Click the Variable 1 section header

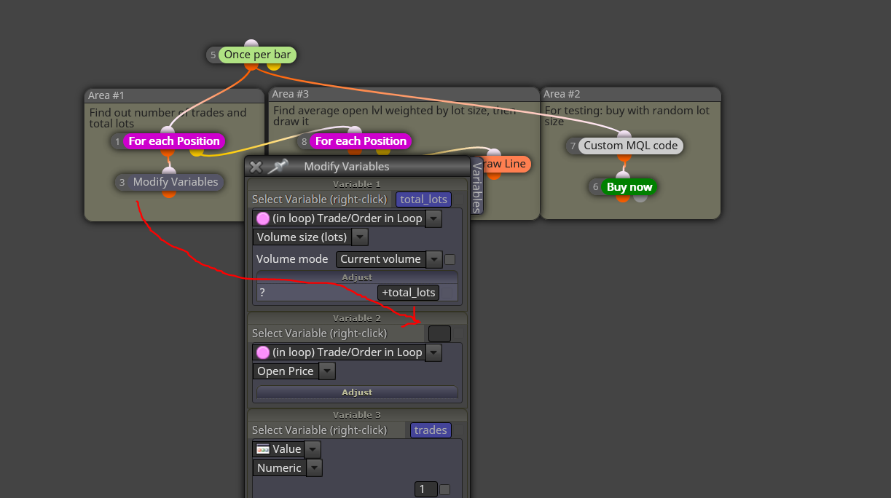(357, 184)
